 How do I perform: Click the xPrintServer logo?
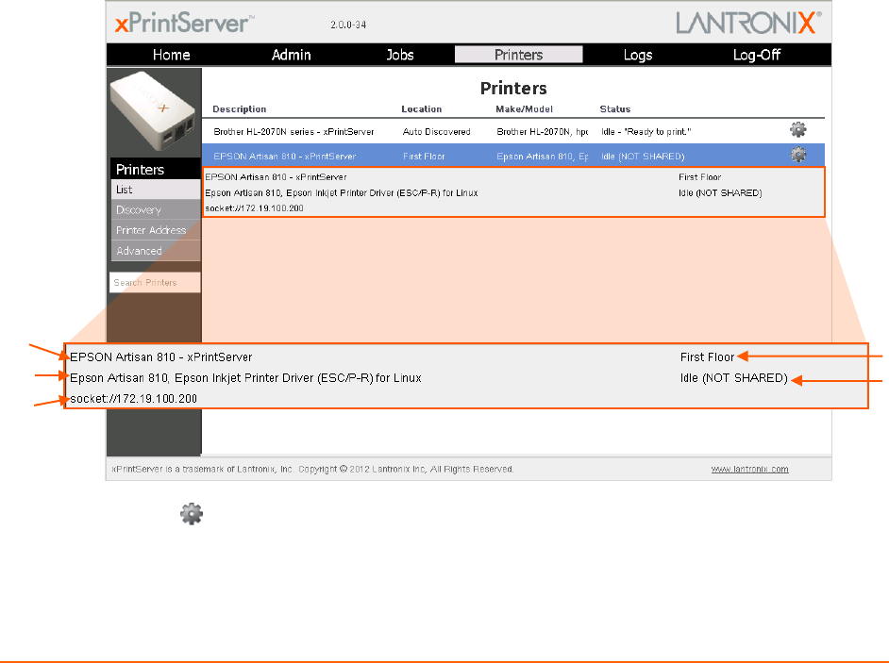click(184, 23)
